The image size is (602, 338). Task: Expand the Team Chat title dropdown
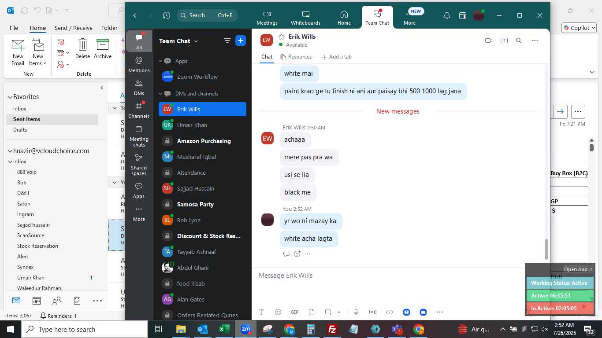(x=196, y=41)
